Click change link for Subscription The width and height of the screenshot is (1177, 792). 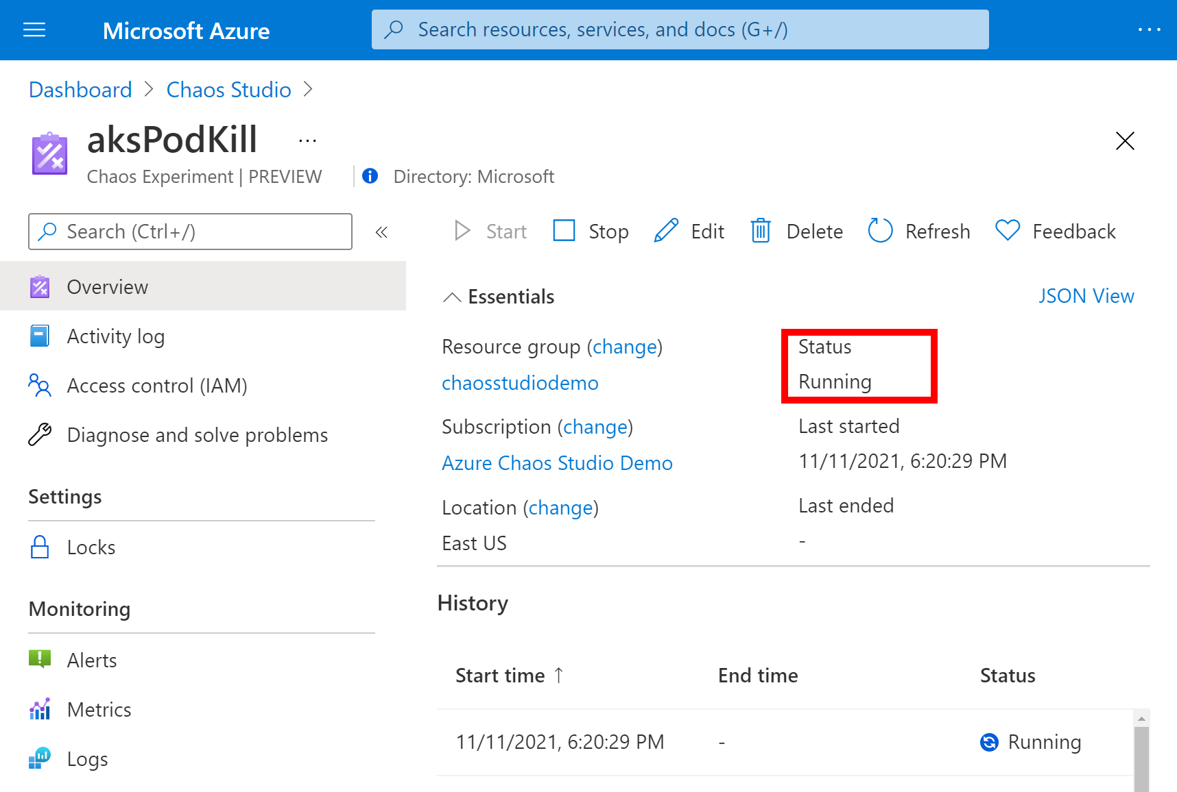pos(595,427)
